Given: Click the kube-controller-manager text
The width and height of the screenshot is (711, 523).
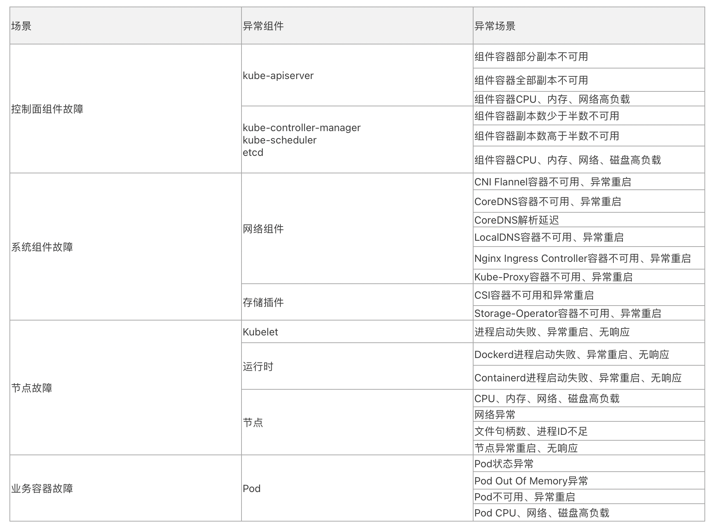Looking at the screenshot, I should tap(302, 128).
